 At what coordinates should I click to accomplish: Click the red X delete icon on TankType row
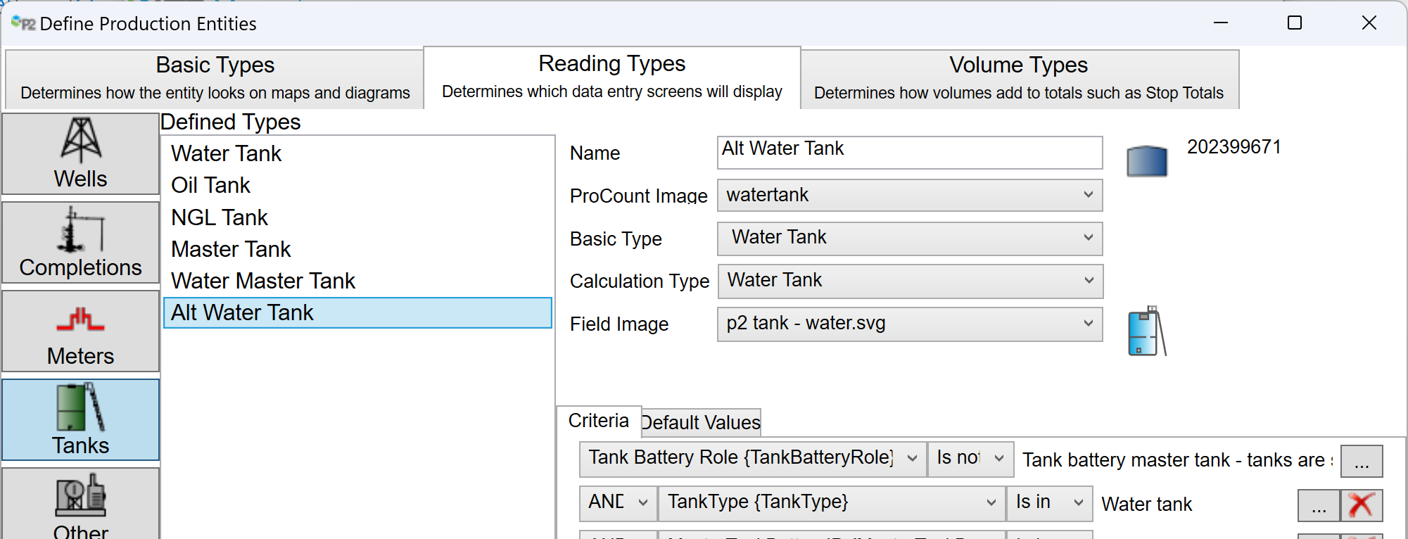(x=1362, y=505)
